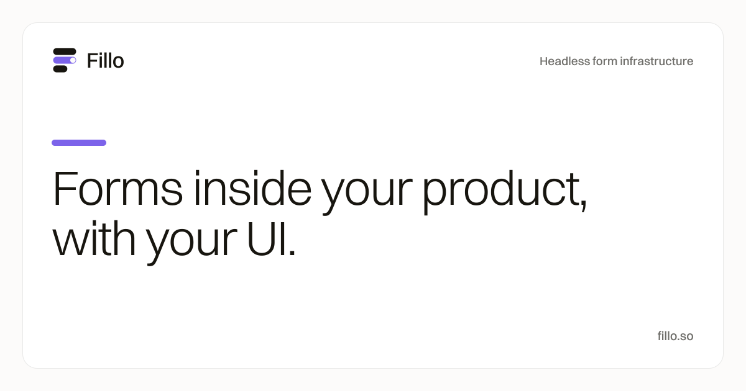Toggle the purple switch bar in the logo
The height and width of the screenshot is (391, 746).
tap(65, 60)
